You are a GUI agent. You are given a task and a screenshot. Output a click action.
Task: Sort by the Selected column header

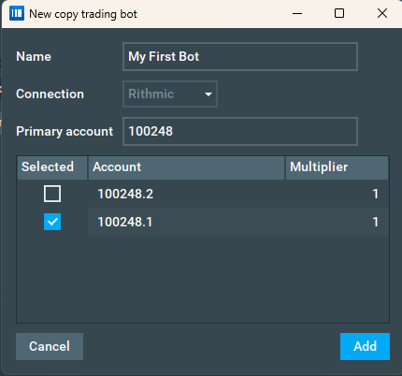coord(52,167)
